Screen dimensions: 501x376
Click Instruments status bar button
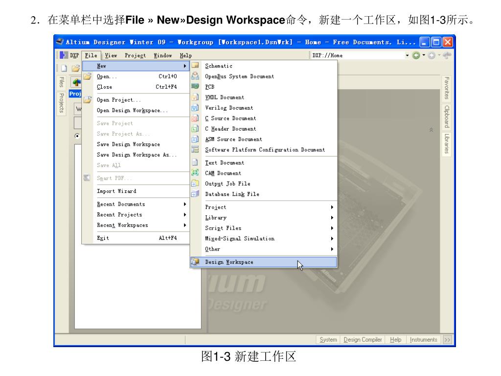(423, 340)
